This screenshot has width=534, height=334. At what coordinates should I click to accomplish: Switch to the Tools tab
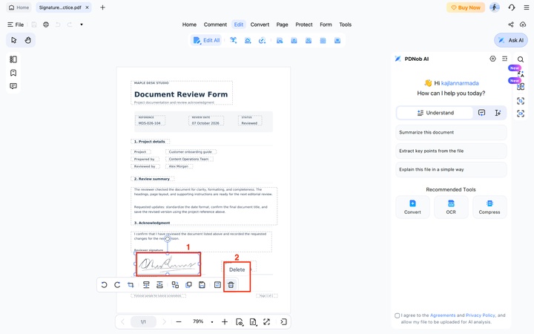(x=346, y=24)
